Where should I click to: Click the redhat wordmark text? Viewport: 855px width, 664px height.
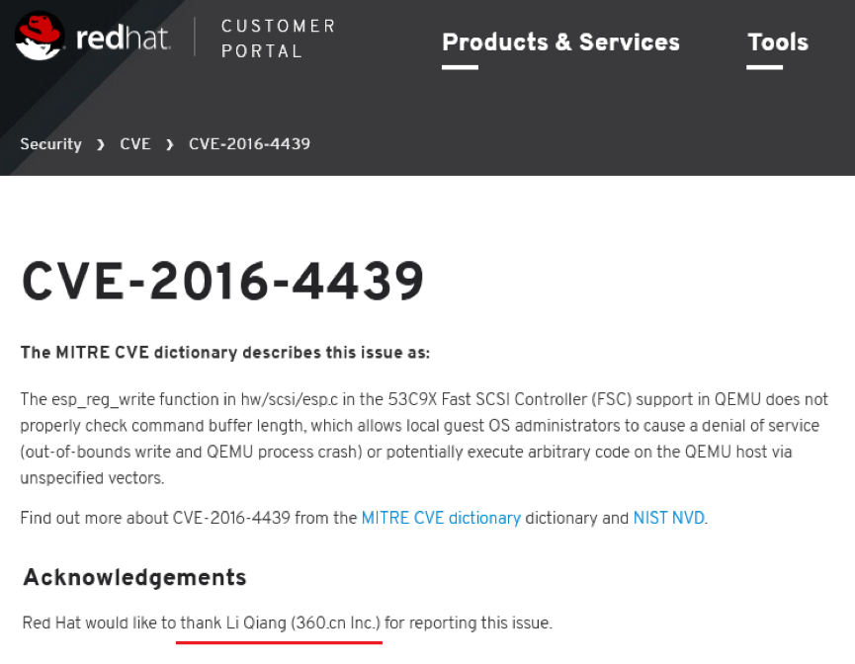[x=123, y=40]
